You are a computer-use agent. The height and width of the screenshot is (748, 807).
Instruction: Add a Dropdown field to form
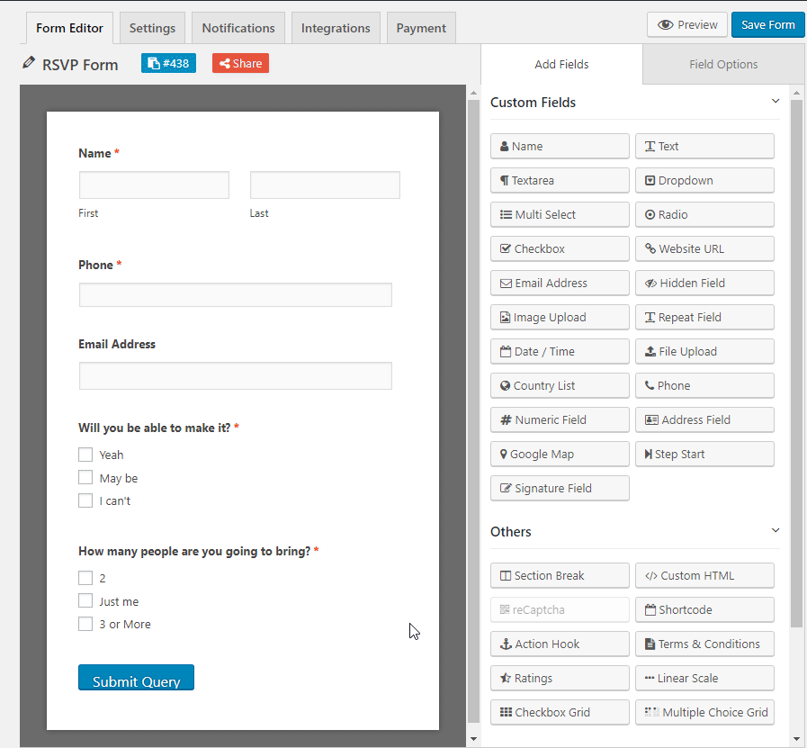[704, 181]
